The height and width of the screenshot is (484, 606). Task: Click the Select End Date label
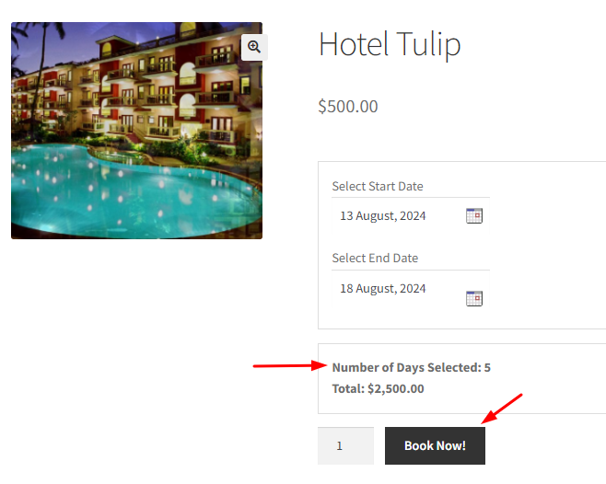point(375,258)
